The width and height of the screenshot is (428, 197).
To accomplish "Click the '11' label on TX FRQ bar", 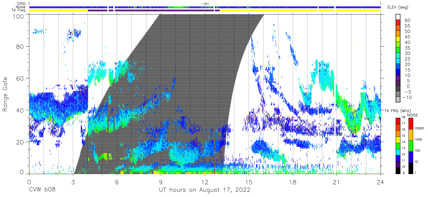I will (x=403, y=161).
